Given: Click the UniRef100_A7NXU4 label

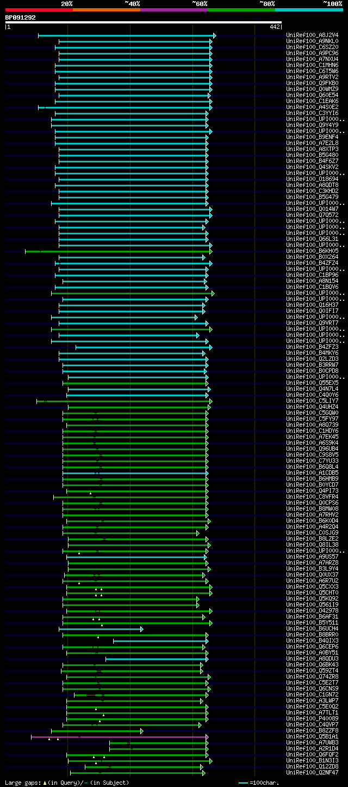Looking at the screenshot, I should [x=312, y=59].
